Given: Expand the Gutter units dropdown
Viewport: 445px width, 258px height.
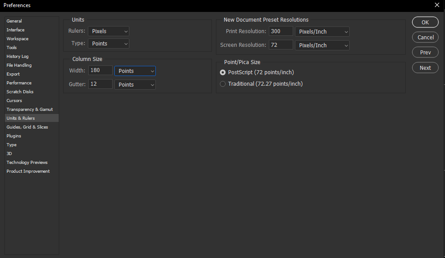Looking at the screenshot, I should (x=135, y=84).
